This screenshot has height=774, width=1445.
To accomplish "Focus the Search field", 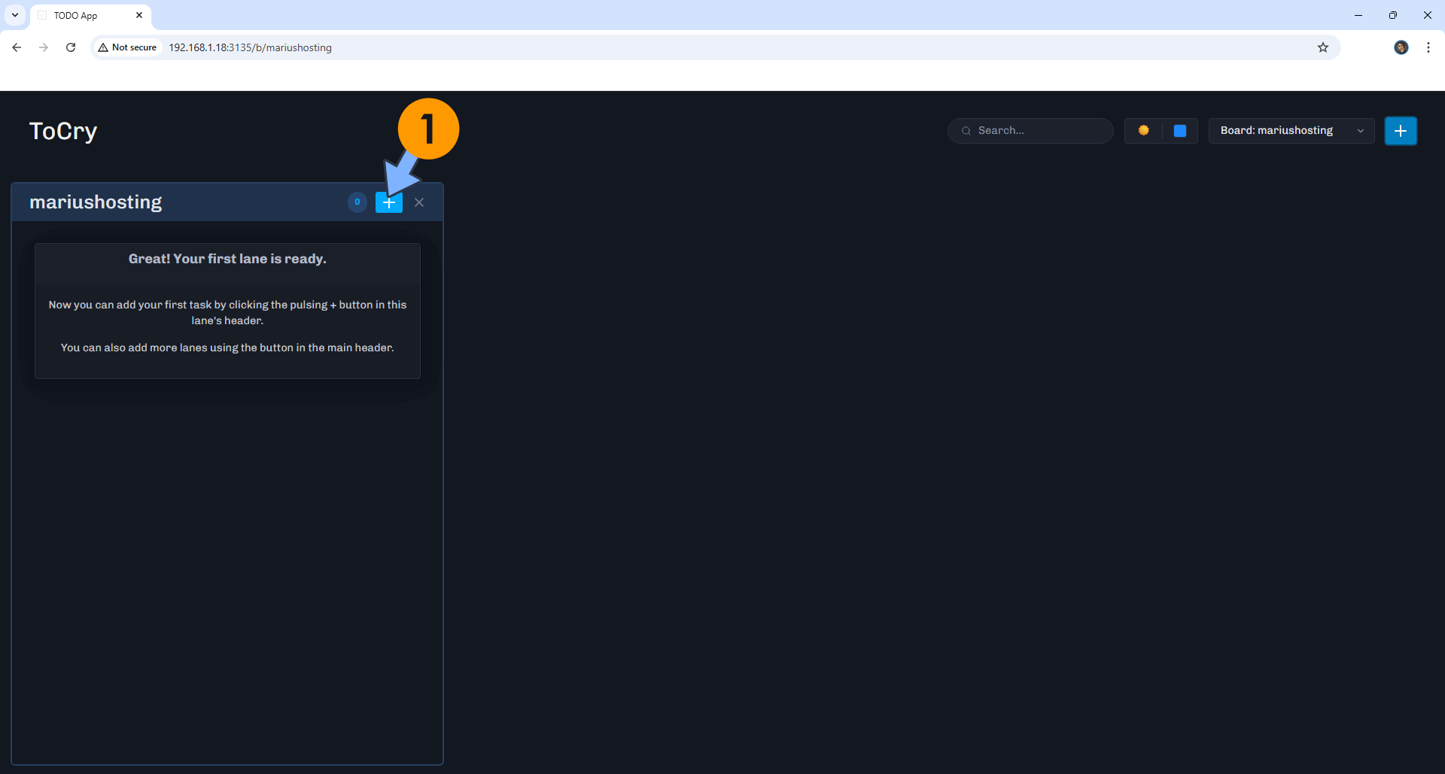I will tap(1030, 131).
